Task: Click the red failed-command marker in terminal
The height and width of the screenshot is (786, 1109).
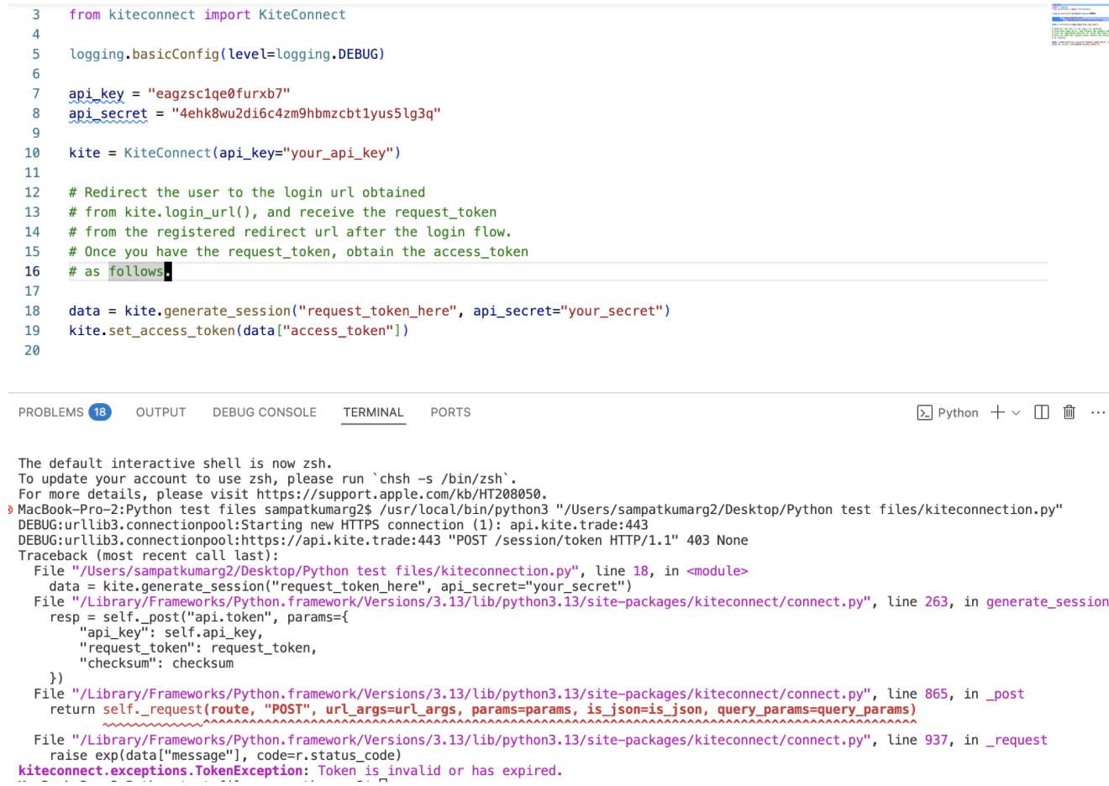Action: (x=10, y=510)
